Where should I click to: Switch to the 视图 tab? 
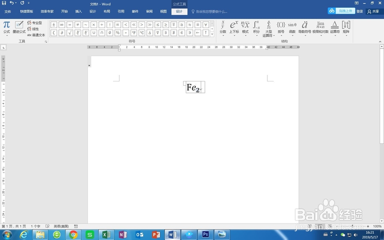tap(163, 12)
